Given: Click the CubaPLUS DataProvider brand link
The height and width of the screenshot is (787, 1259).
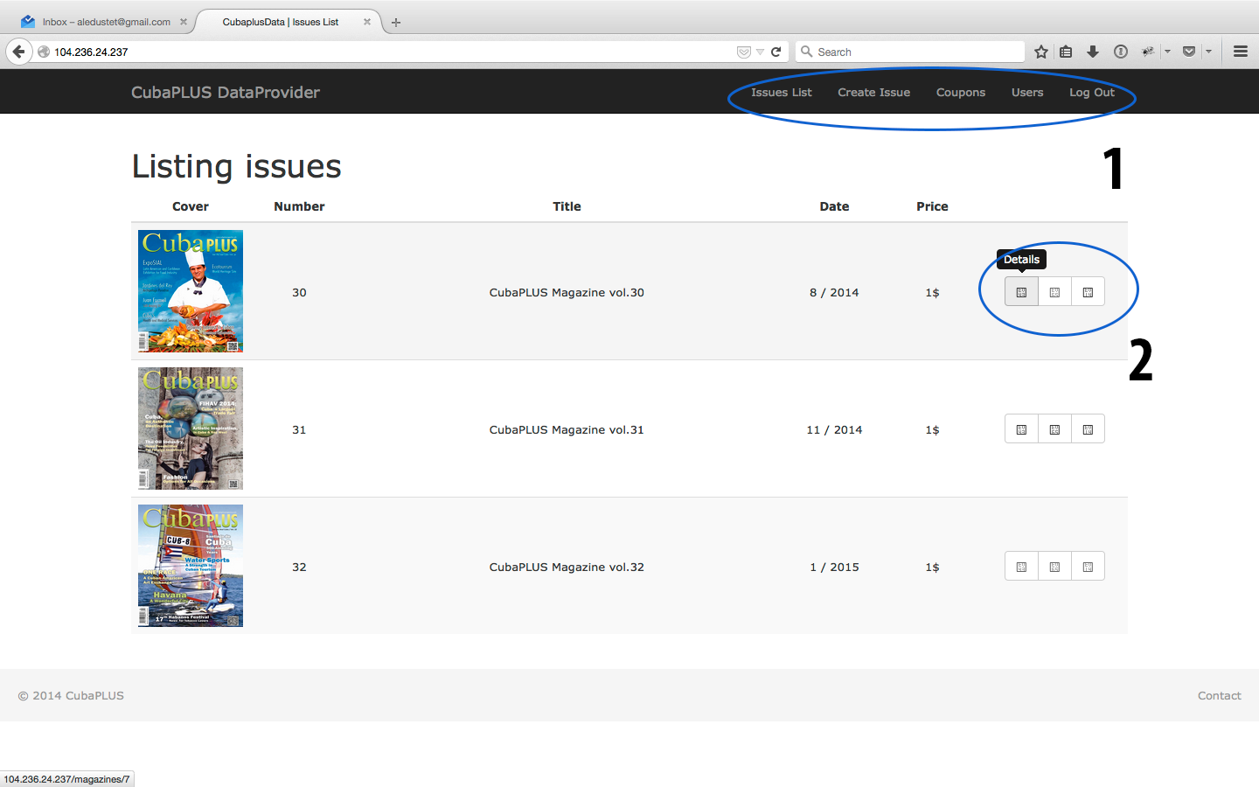Looking at the screenshot, I should tap(226, 92).
